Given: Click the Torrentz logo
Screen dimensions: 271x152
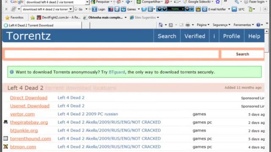Looking at the screenshot, I should coord(28,36).
